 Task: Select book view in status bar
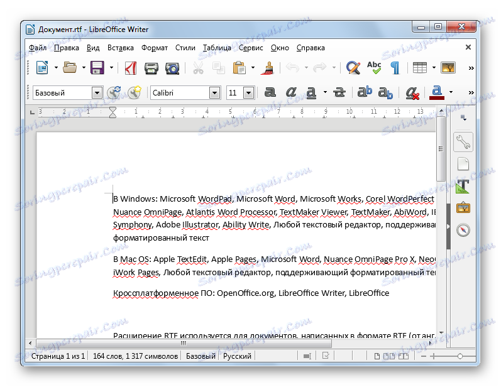tap(403, 356)
